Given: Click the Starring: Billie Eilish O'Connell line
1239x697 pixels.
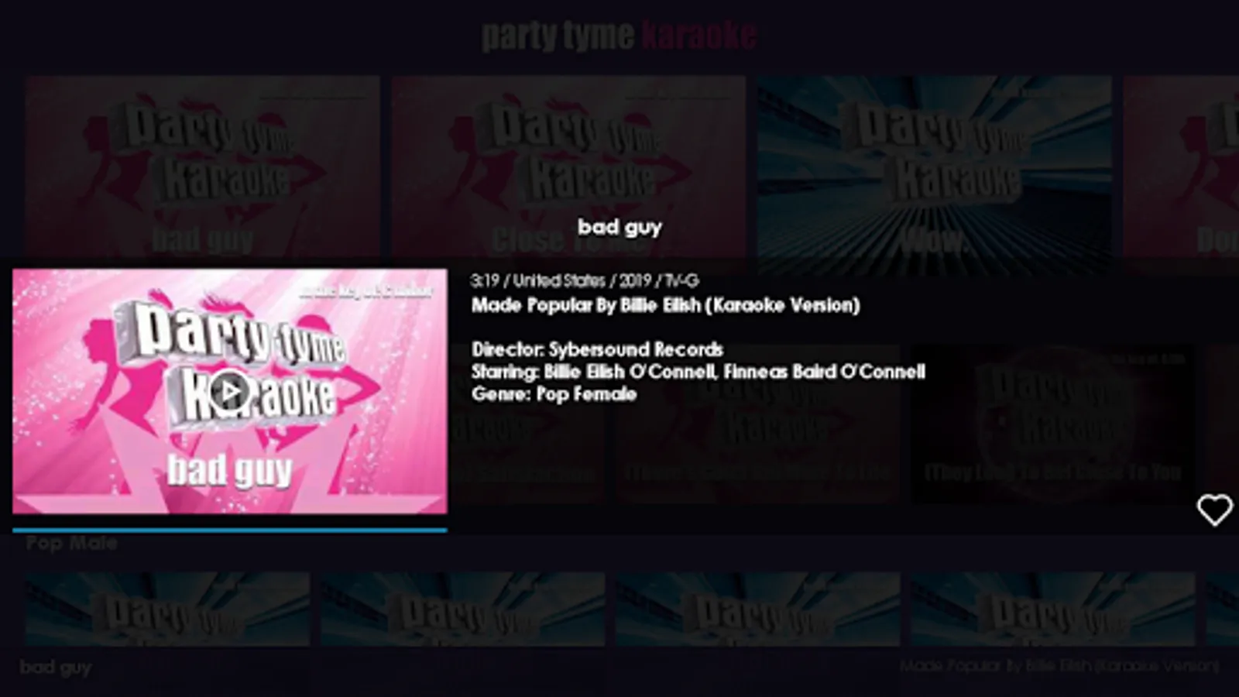Looking at the screenshot, I should click(x=698, y=372).
